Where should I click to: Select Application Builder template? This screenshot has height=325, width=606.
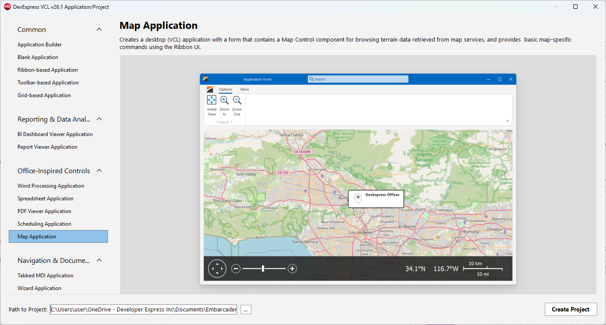point(40,45)
